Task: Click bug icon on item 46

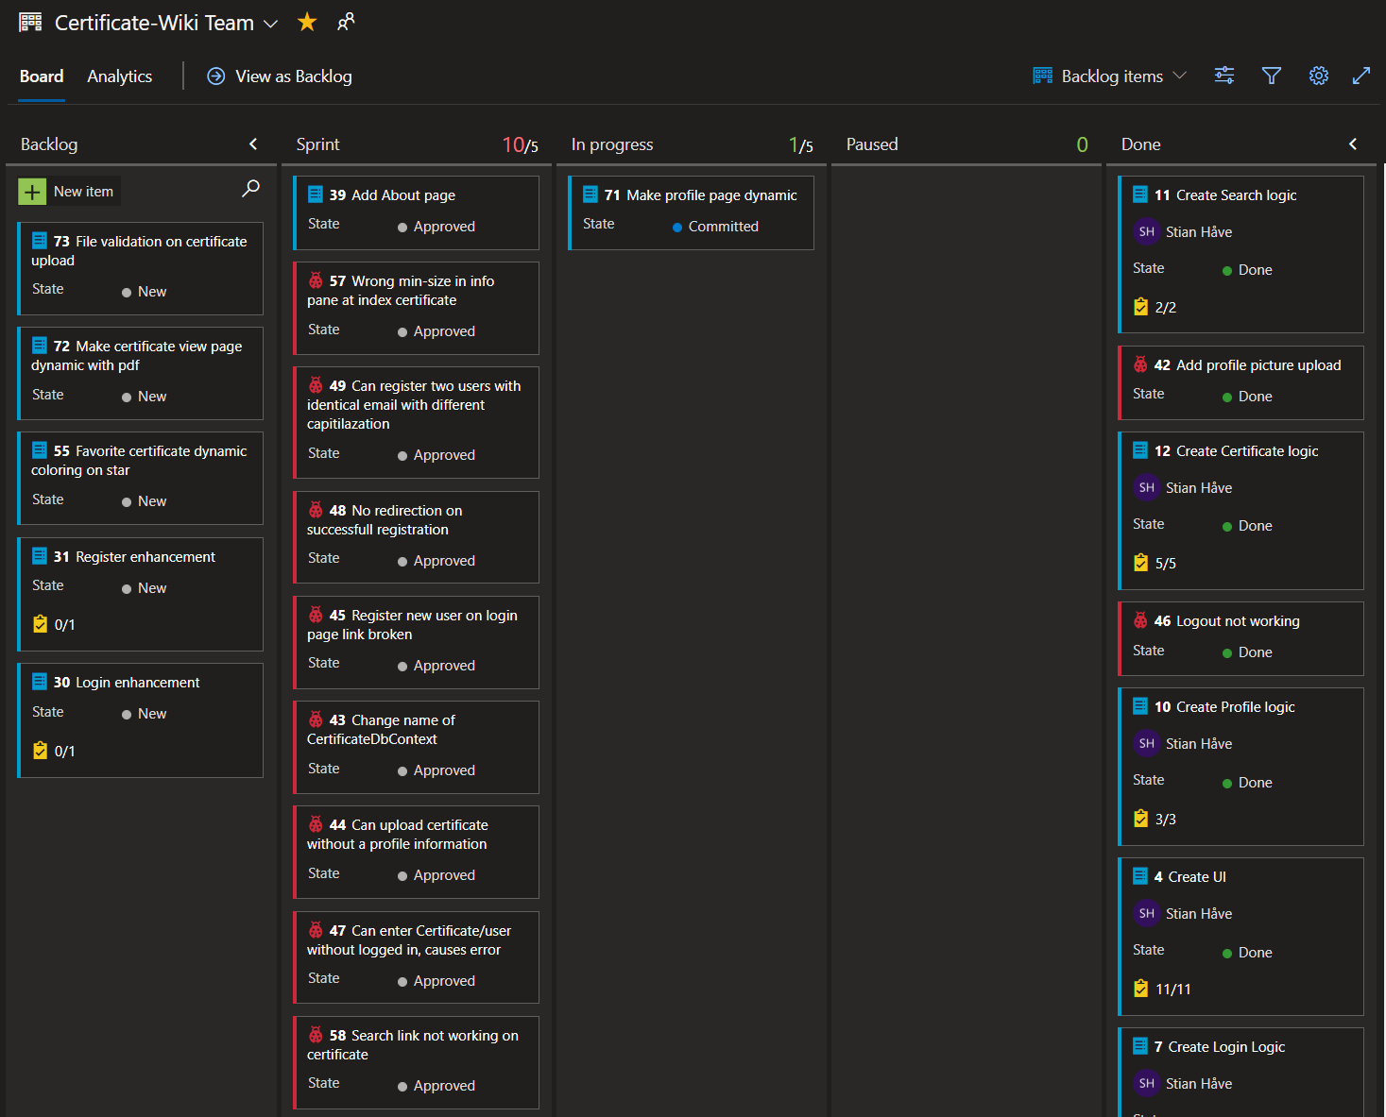Action: pyautogui.click(x=1140, y=620)
